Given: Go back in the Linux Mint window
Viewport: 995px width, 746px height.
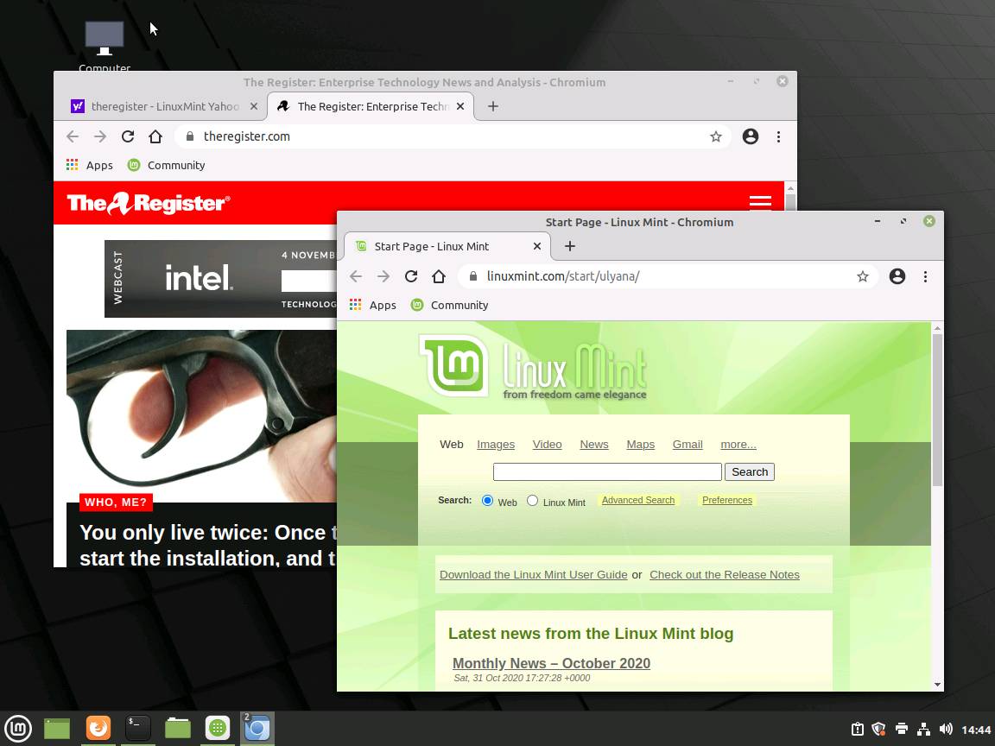Looking at the screenshot, I should tap(356, 276).
